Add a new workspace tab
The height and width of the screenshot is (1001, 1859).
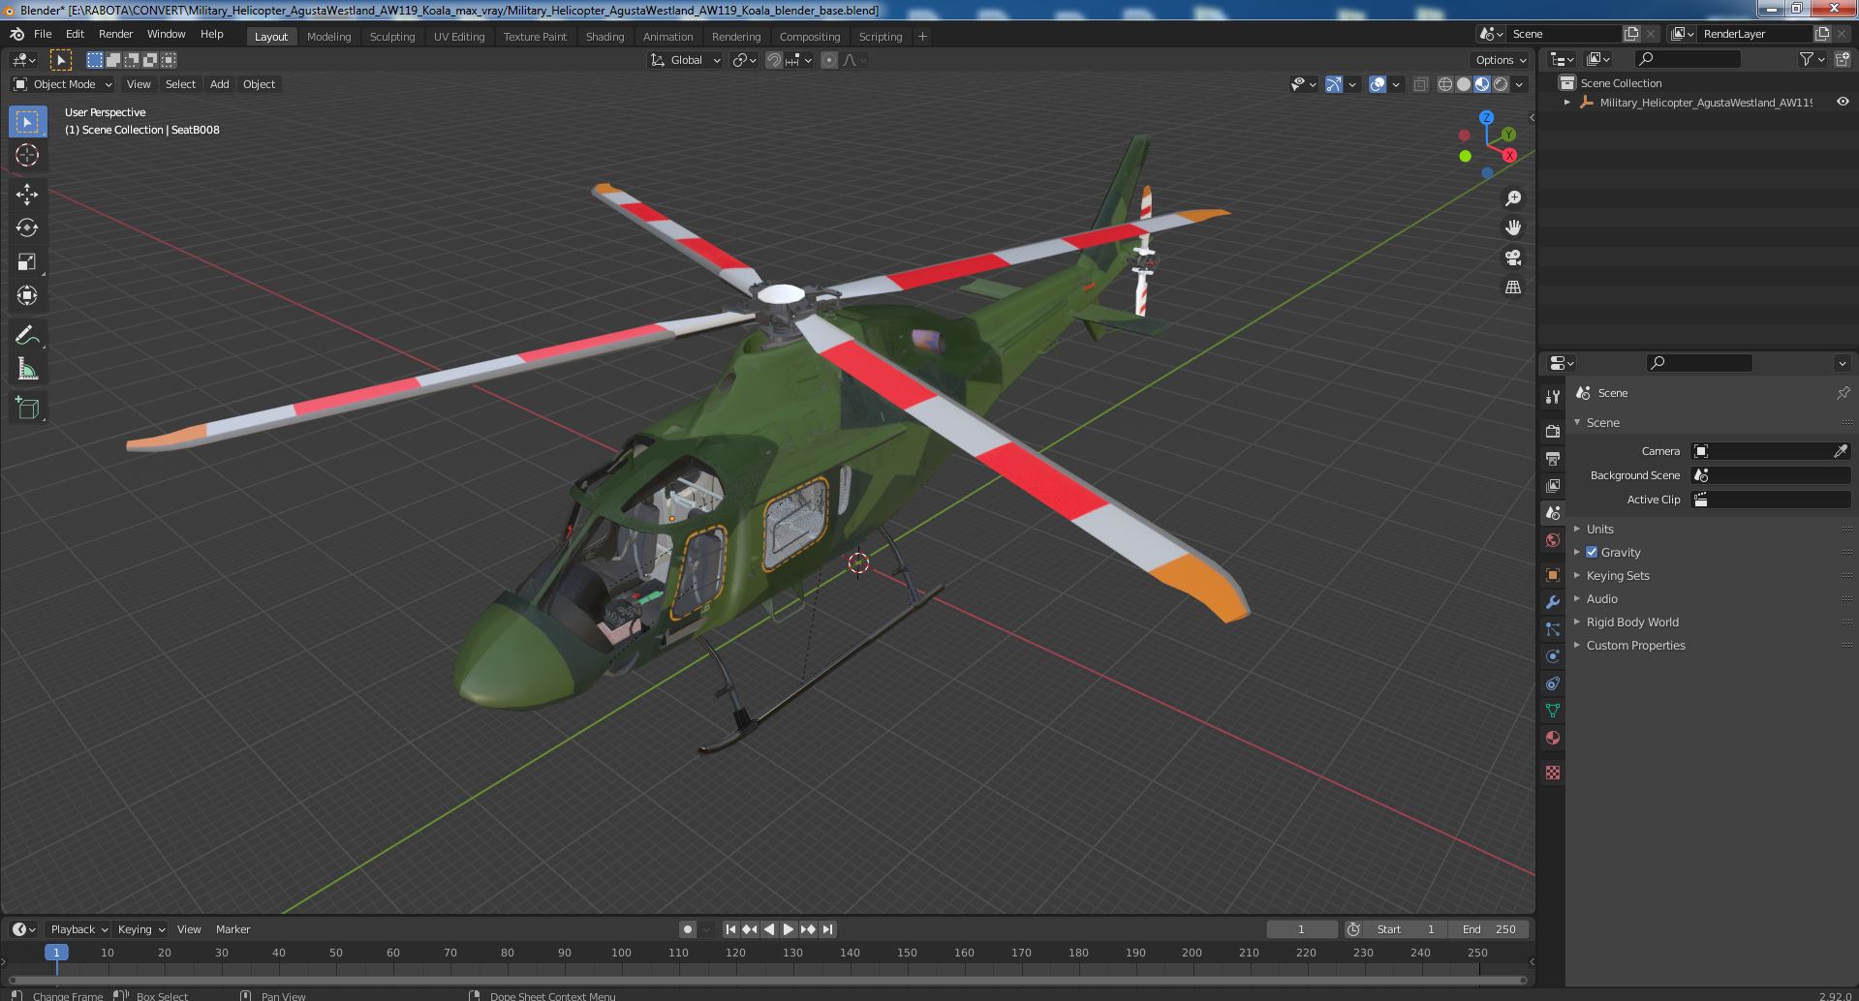pos(922,37)
